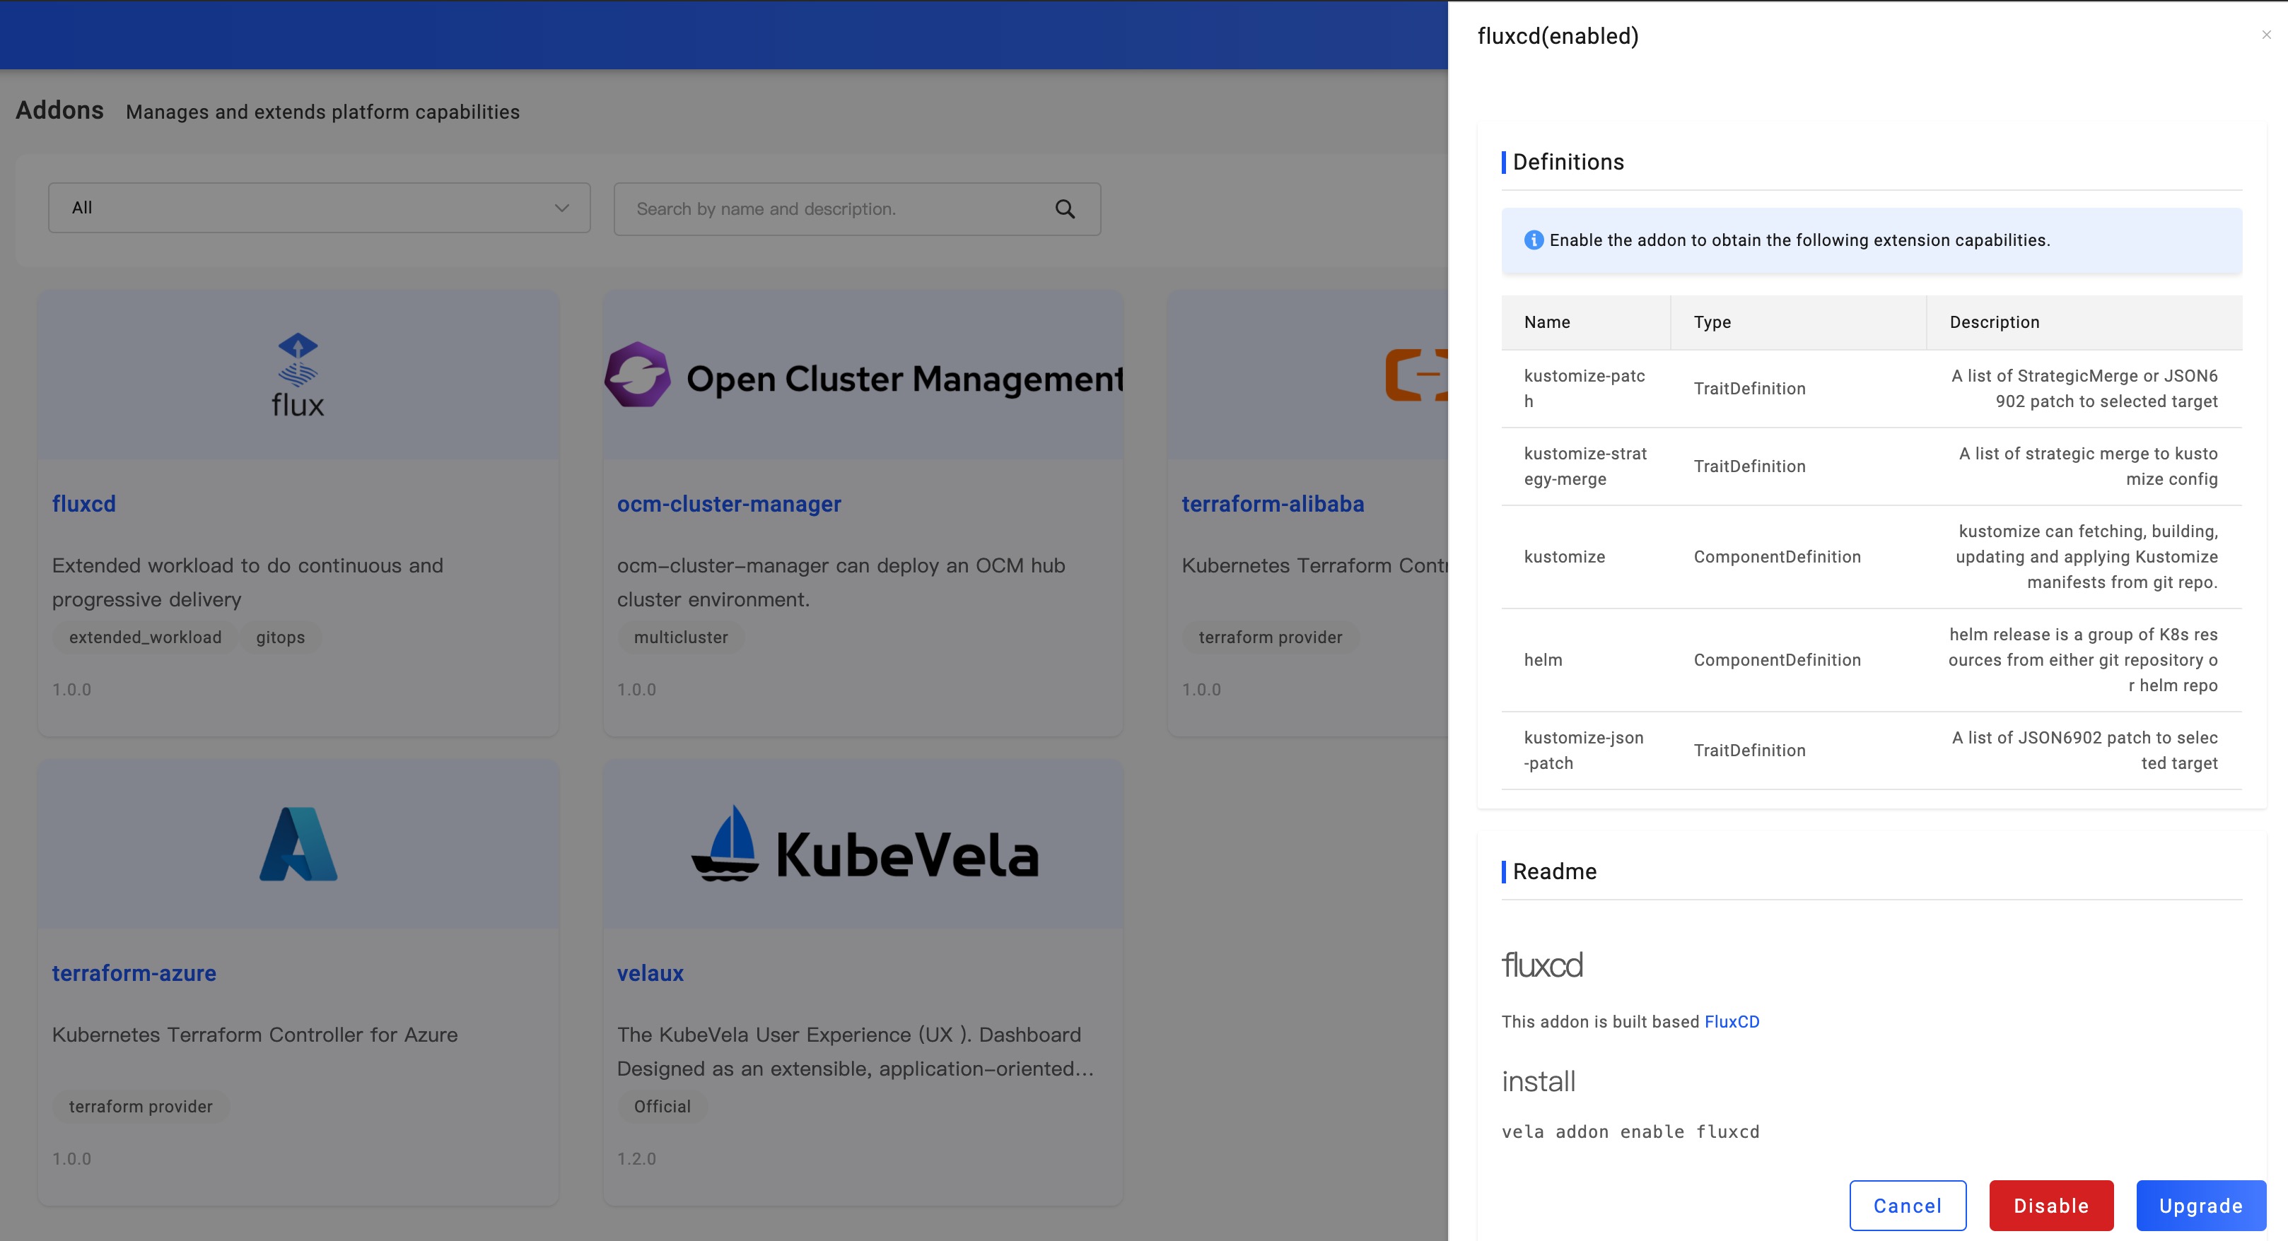Viewport: 2288px width, 1241px height.
Task: Click the Open Cluster Management logo
Action: point(863,377)
